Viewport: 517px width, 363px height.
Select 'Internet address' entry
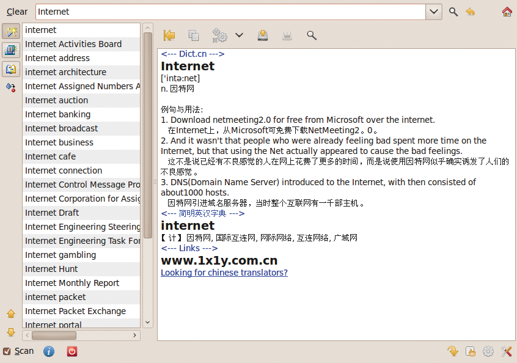[81, 58]
